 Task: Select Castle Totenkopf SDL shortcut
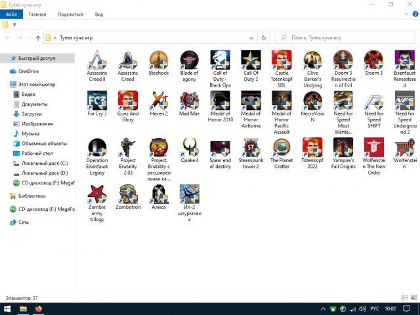pos(282,69)
